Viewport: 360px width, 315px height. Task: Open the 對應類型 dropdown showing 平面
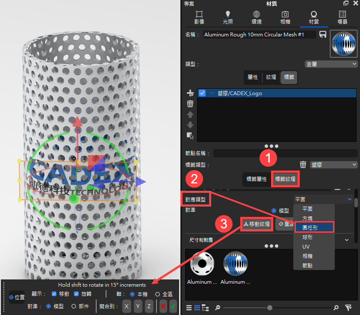323,199
